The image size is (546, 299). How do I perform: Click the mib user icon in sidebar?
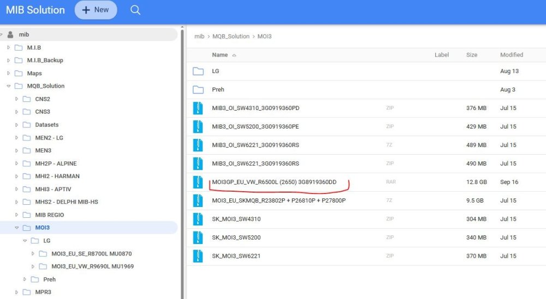pos(10,34)
